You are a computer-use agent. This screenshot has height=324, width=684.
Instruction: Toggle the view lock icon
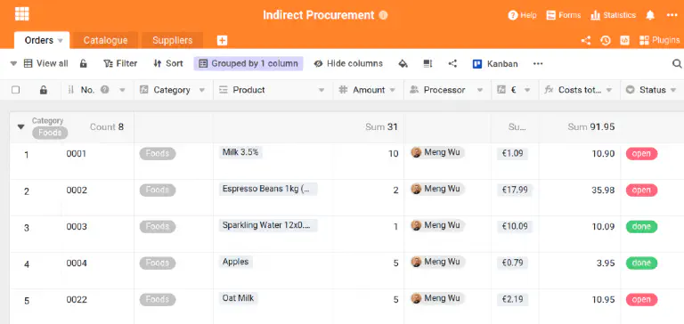point(84,64)
